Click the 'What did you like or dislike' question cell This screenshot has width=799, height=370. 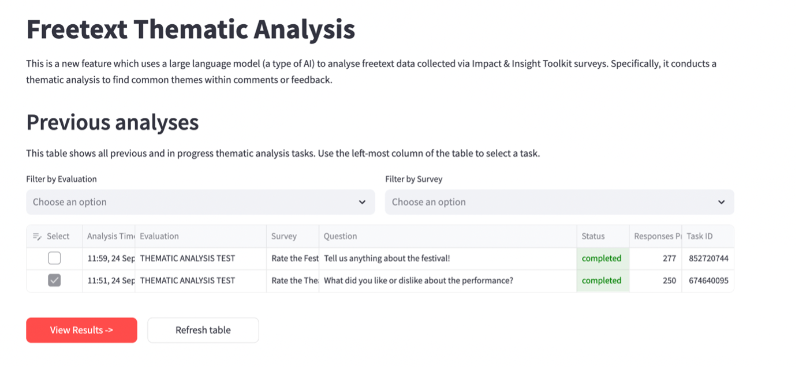point(418,281)
